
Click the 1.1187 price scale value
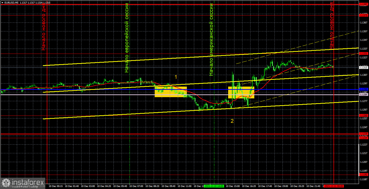click(x=364, y=179)
